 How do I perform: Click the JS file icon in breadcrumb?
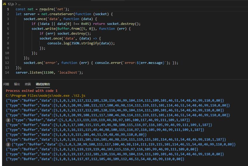click(4, 3)
